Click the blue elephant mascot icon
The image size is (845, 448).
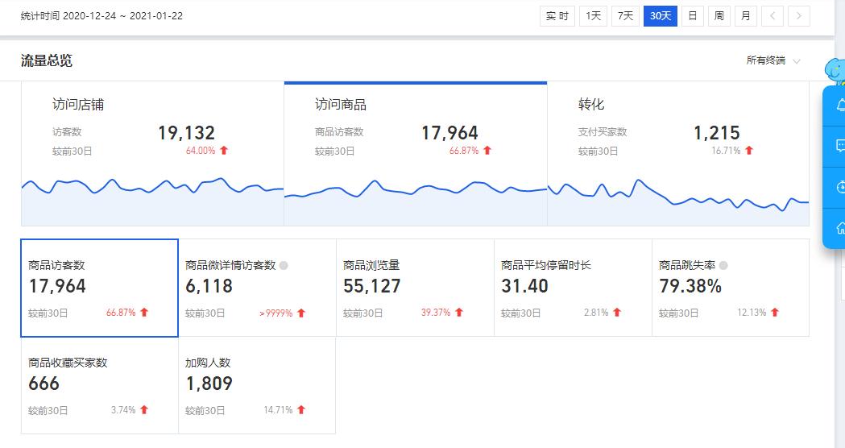[x=835, y=71]
